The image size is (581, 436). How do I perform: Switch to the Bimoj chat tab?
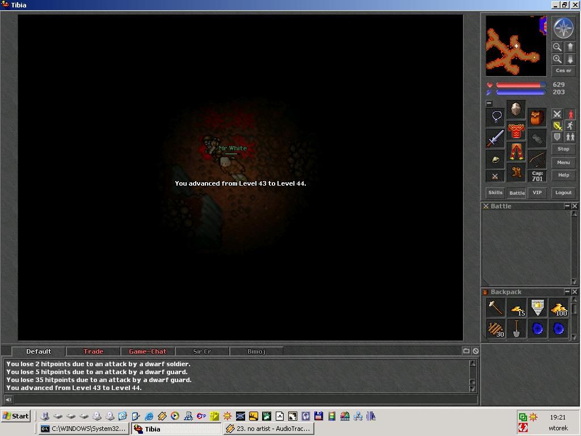pyautogui.click(x=256, y=351)
